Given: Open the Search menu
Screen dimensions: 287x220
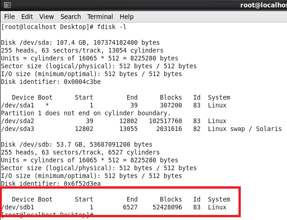Looking at the screenshot, I should 71,17.
